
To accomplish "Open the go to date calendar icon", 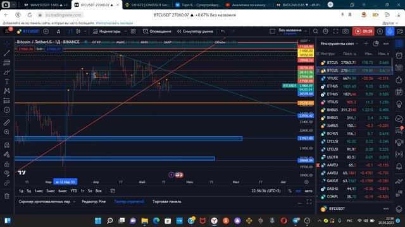I will tap(113, 191).
